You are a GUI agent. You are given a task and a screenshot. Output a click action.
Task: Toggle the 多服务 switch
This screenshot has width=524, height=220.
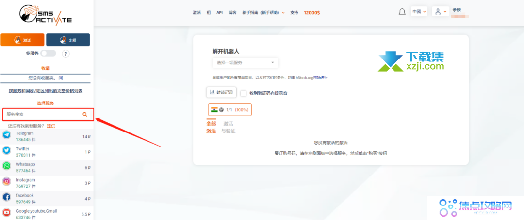point(48,53)
